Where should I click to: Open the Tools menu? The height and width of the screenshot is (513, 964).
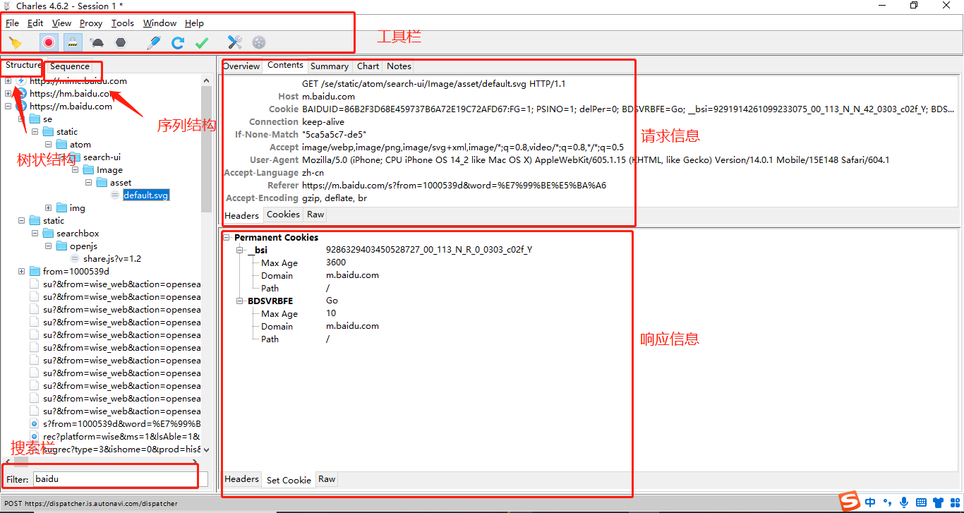[x=123, y=23]
